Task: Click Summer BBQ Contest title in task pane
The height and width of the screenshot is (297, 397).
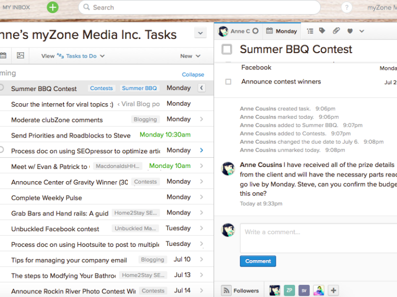Action: (296, 49)
